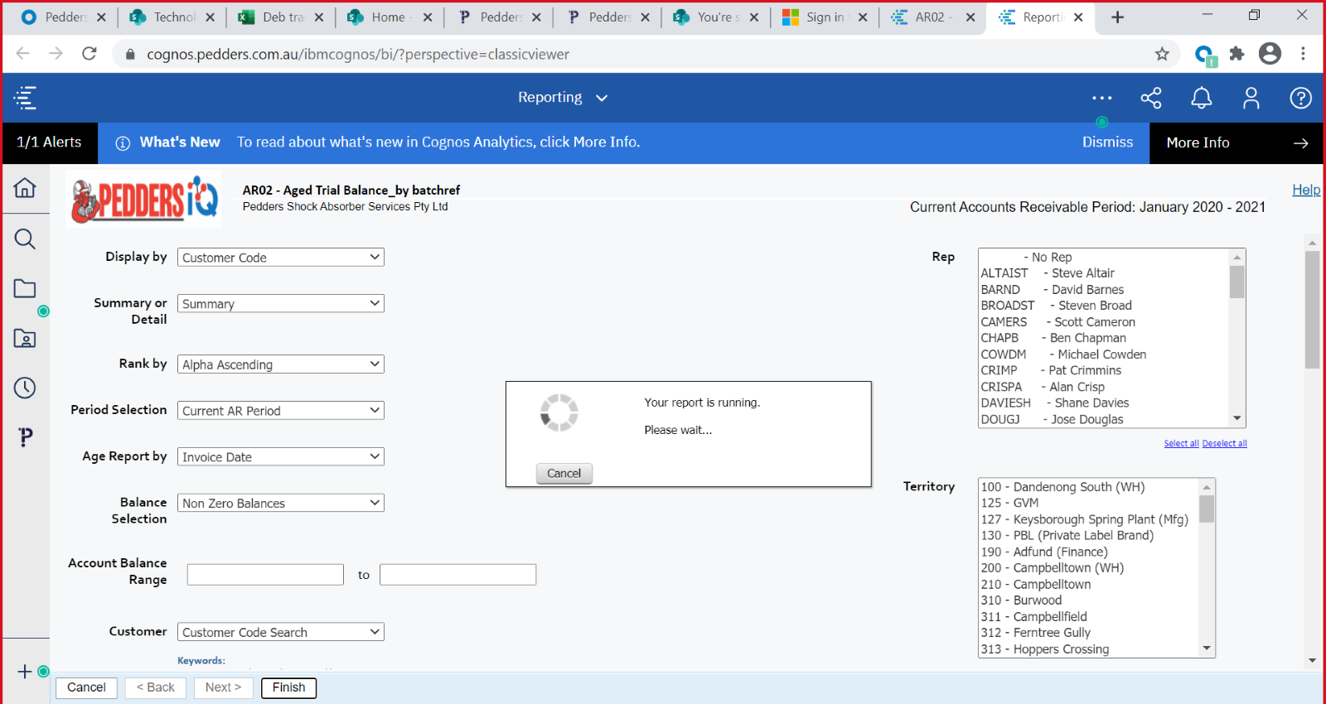The width and height of the screenshot is (1326, 704).
Task: Click the Account Balance Range from field
Action: pyautogui.click(x=265, y=575)
